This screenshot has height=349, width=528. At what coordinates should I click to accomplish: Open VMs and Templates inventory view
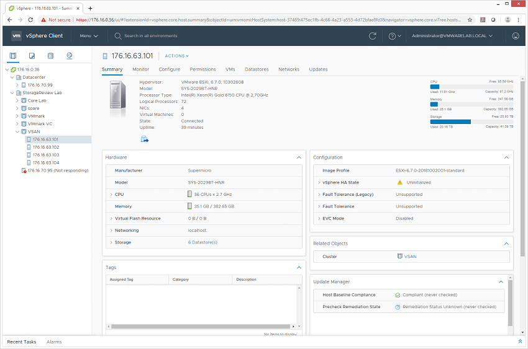[32, 56]
